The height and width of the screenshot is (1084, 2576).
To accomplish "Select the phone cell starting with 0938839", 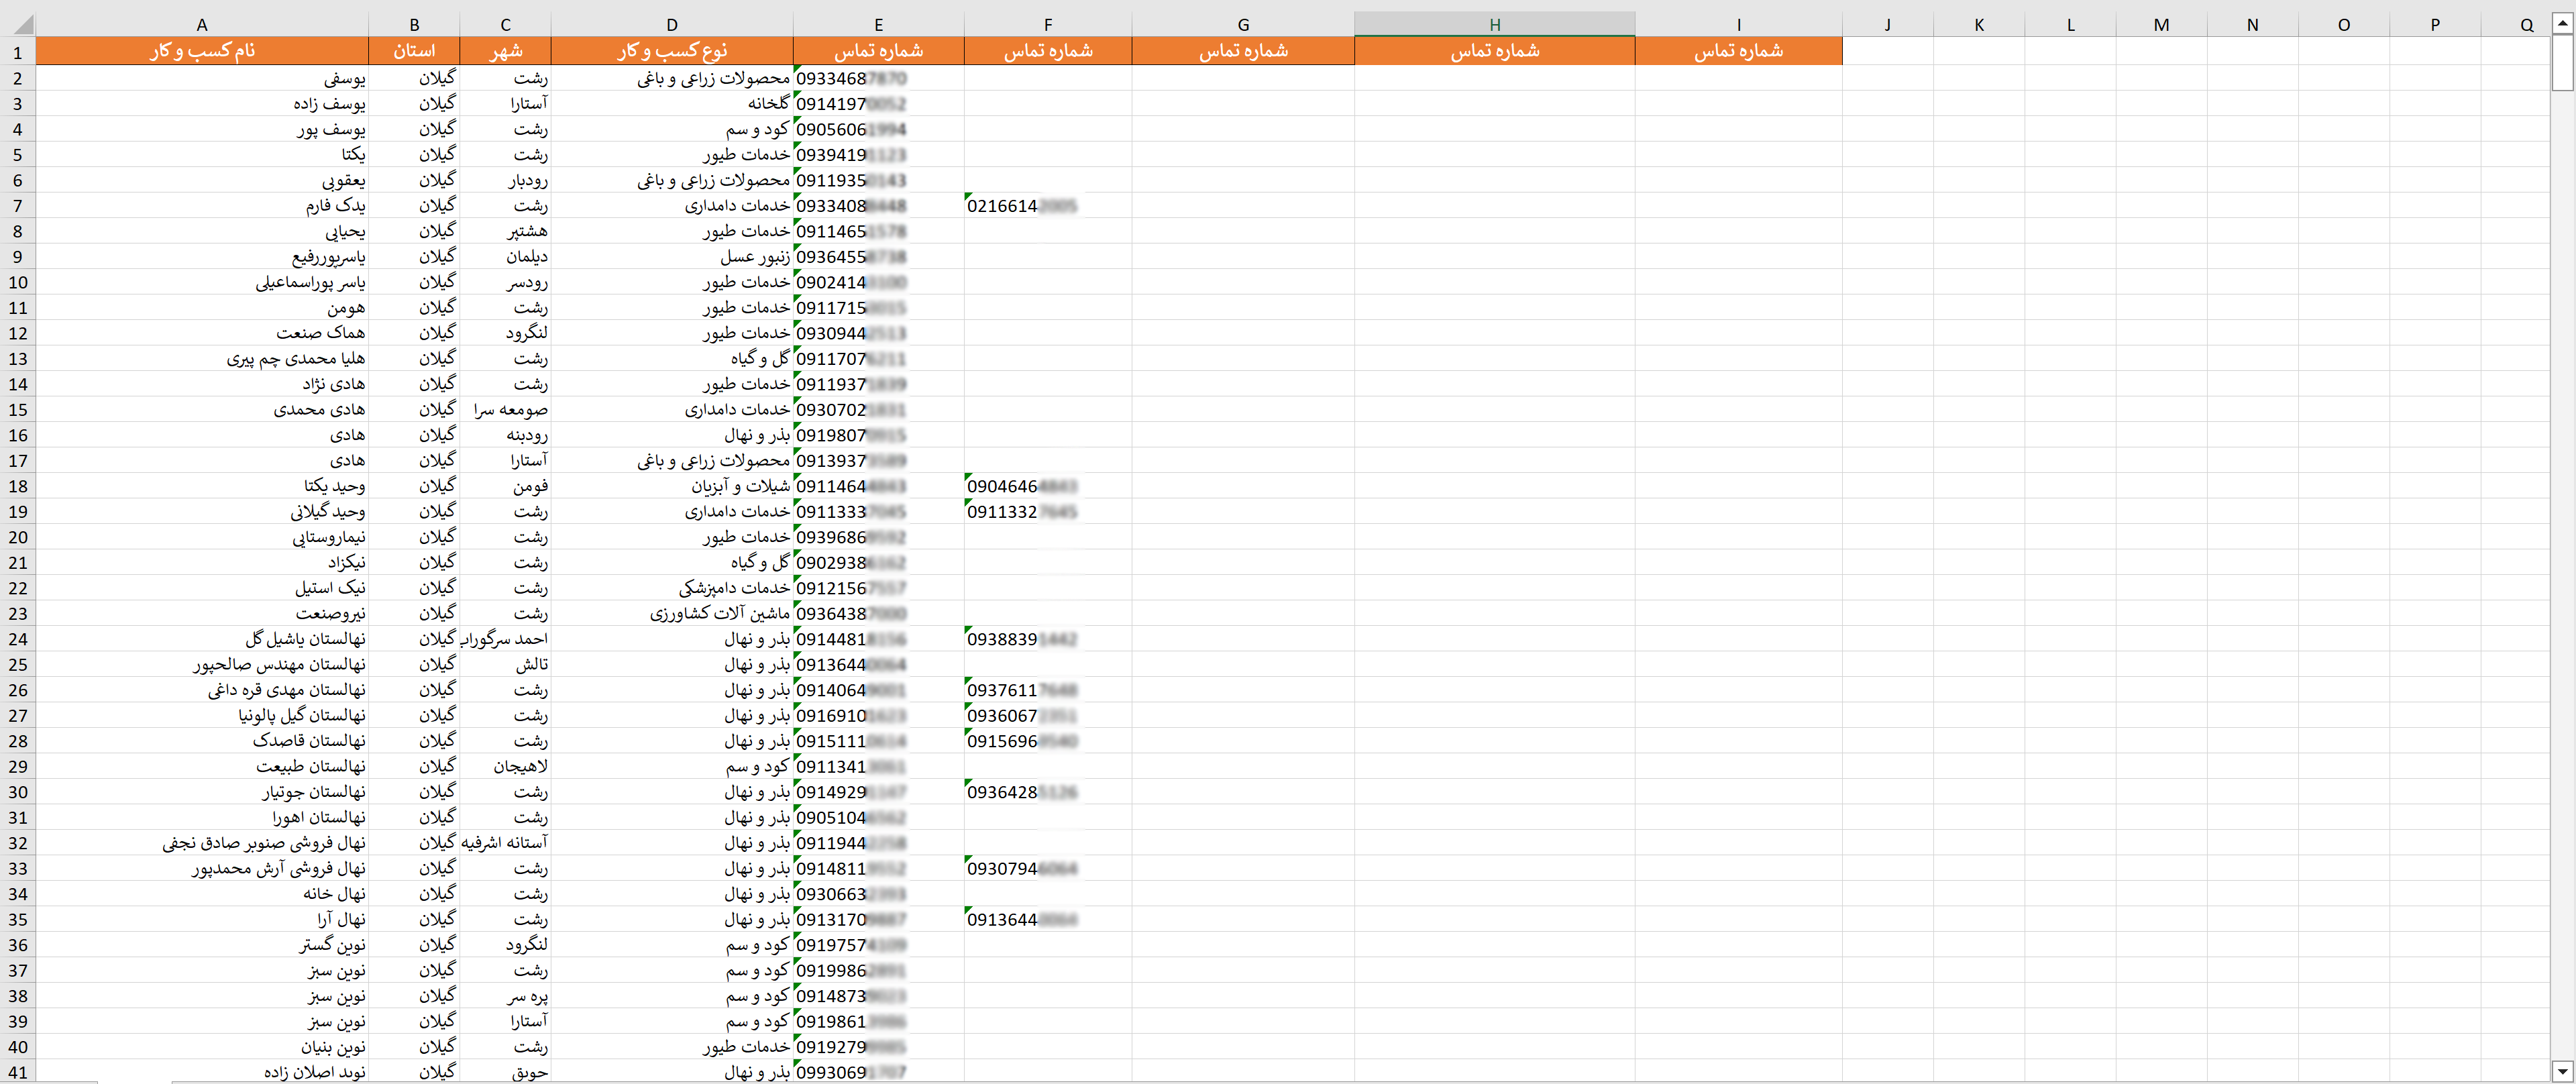I will [1048, 639].
